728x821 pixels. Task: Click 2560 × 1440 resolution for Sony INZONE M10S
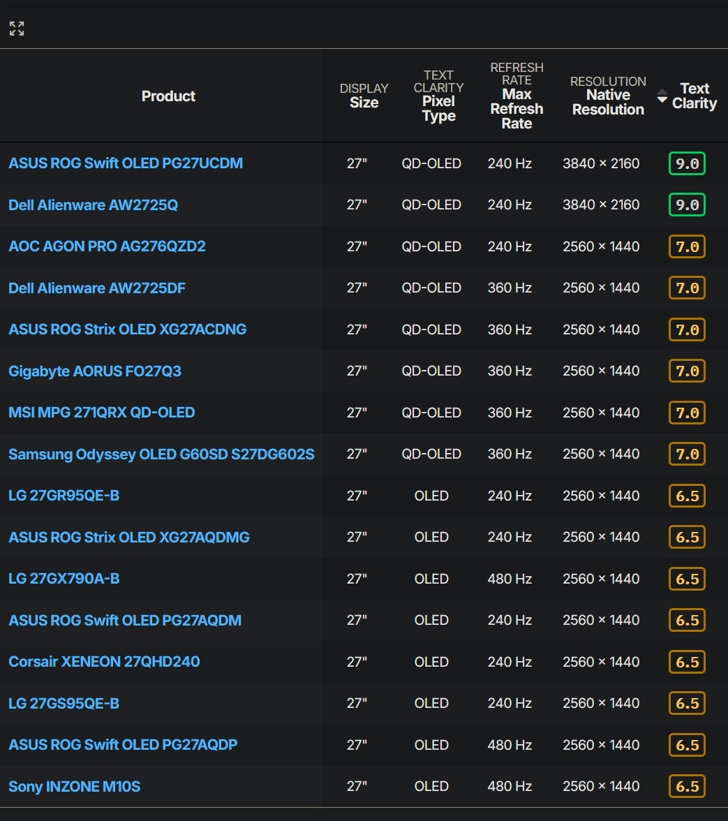[x=601, y=786]
